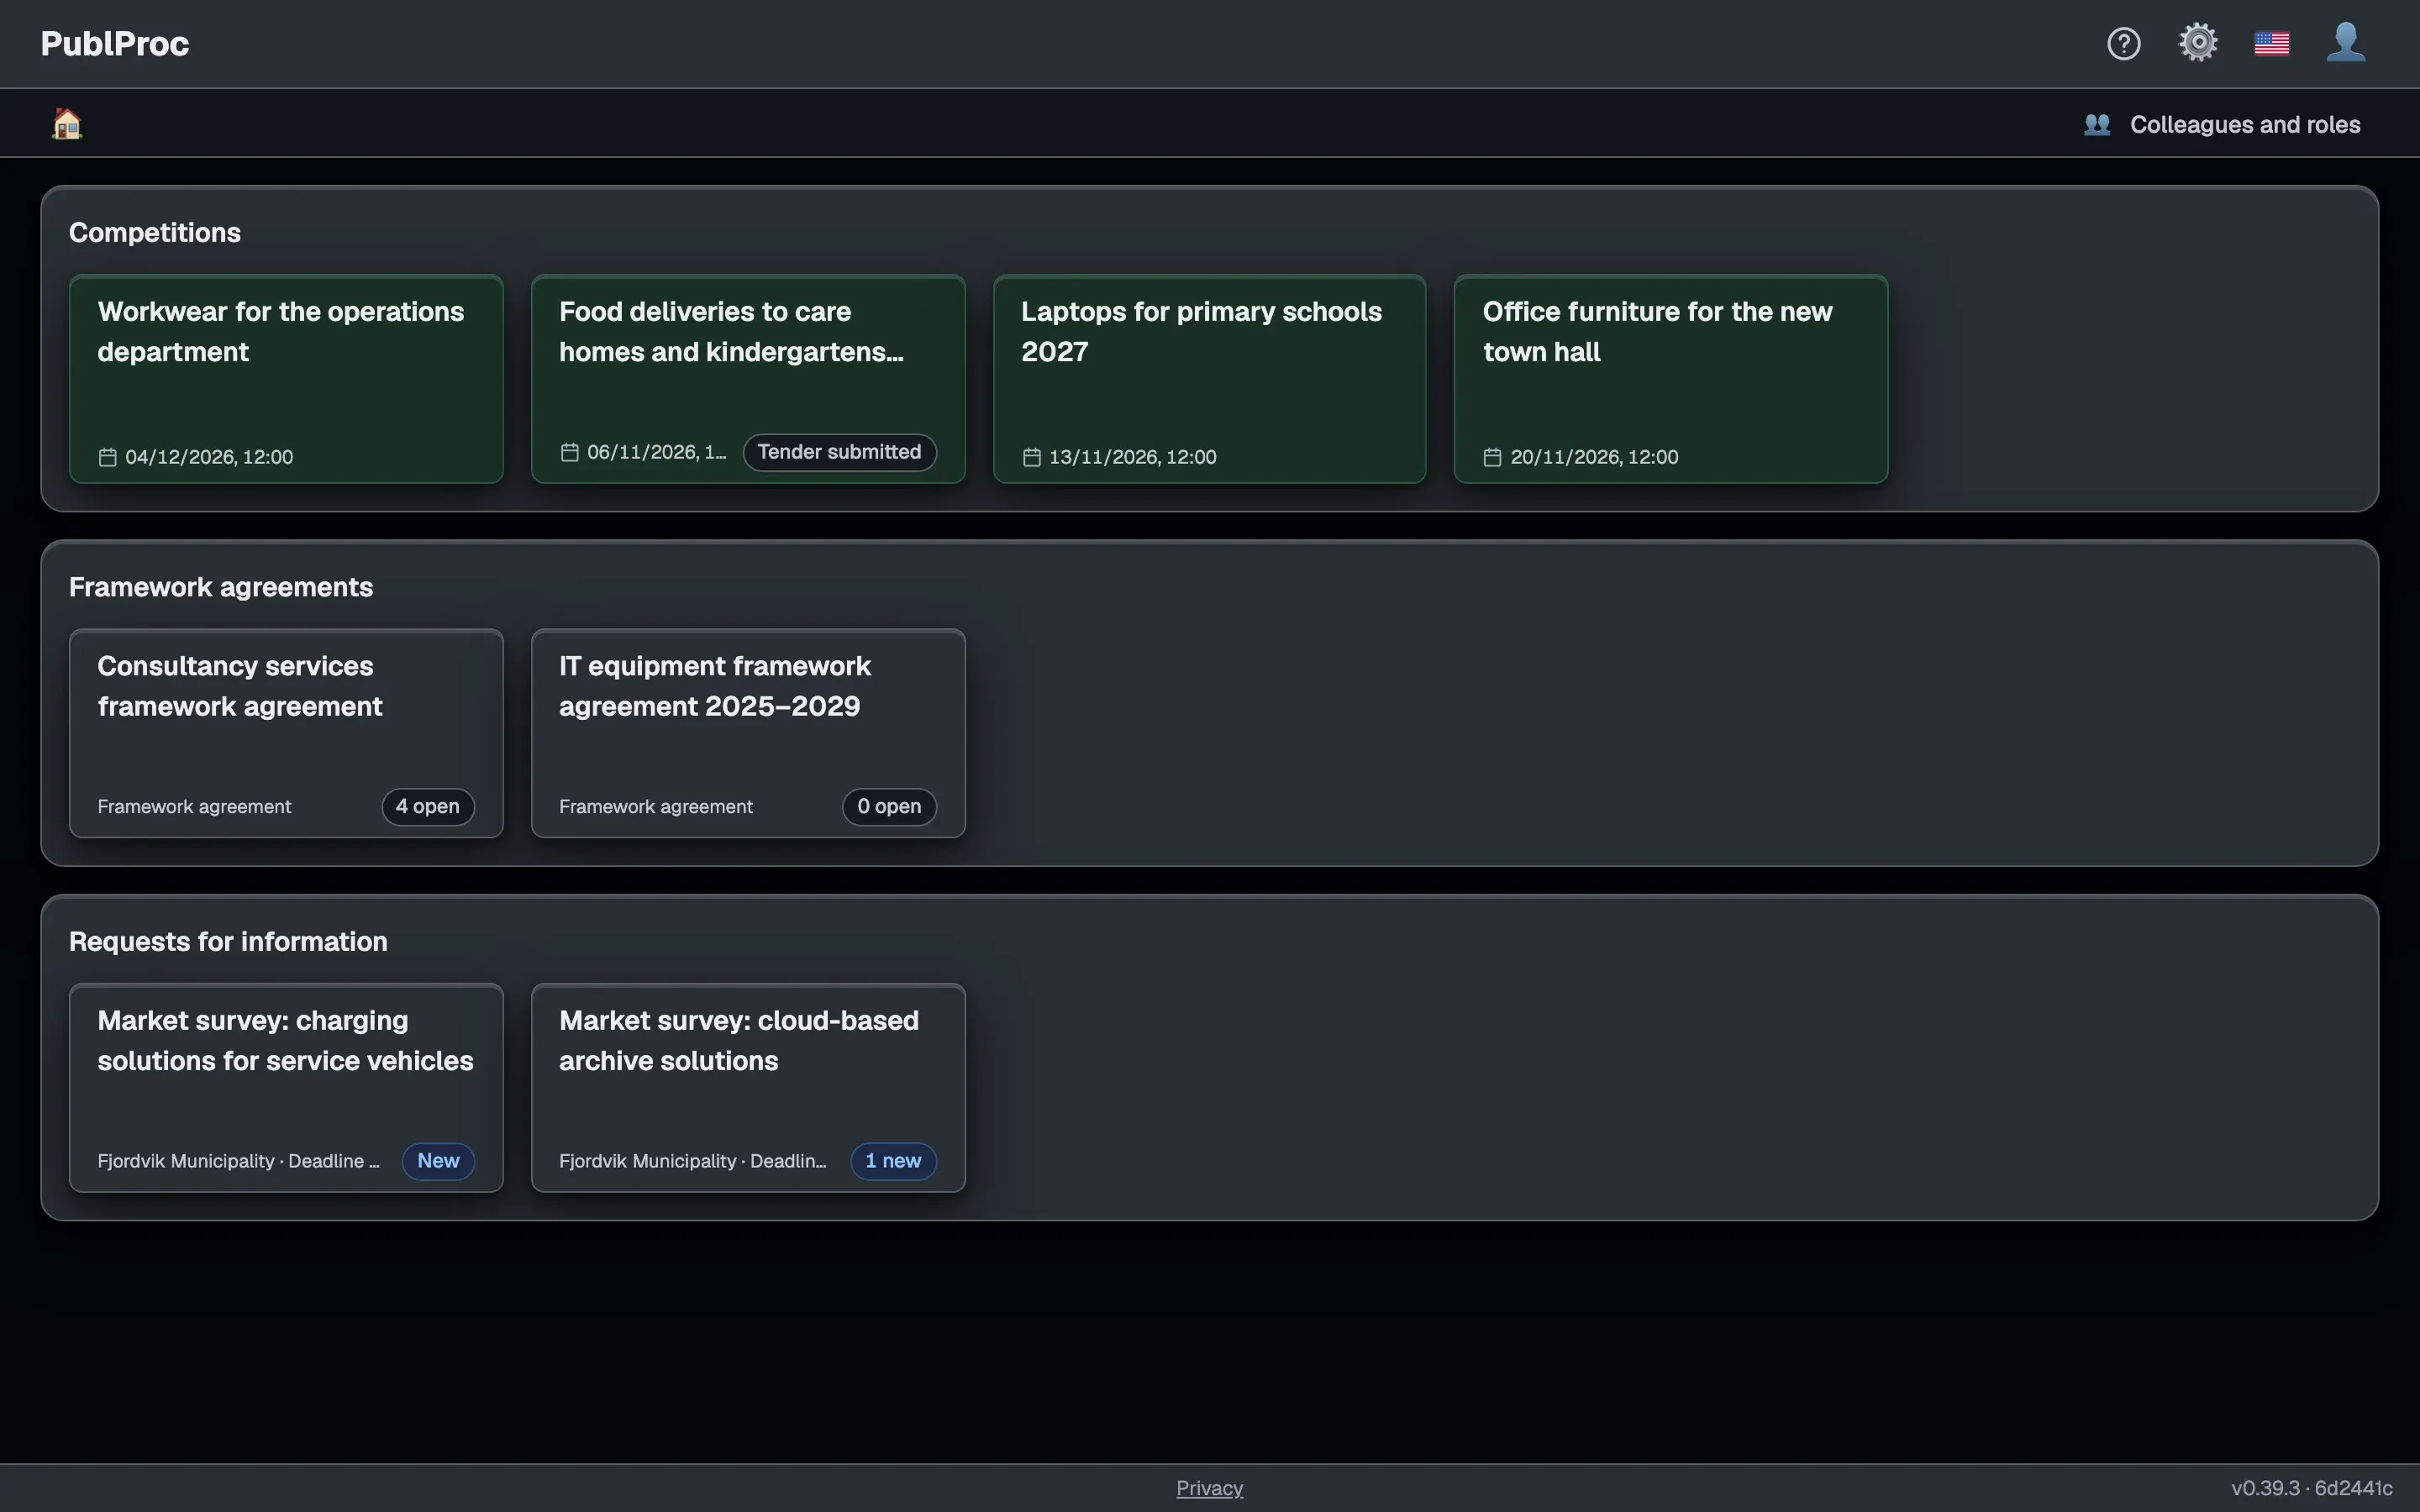Click the 1 new badge

point(893,1161)
